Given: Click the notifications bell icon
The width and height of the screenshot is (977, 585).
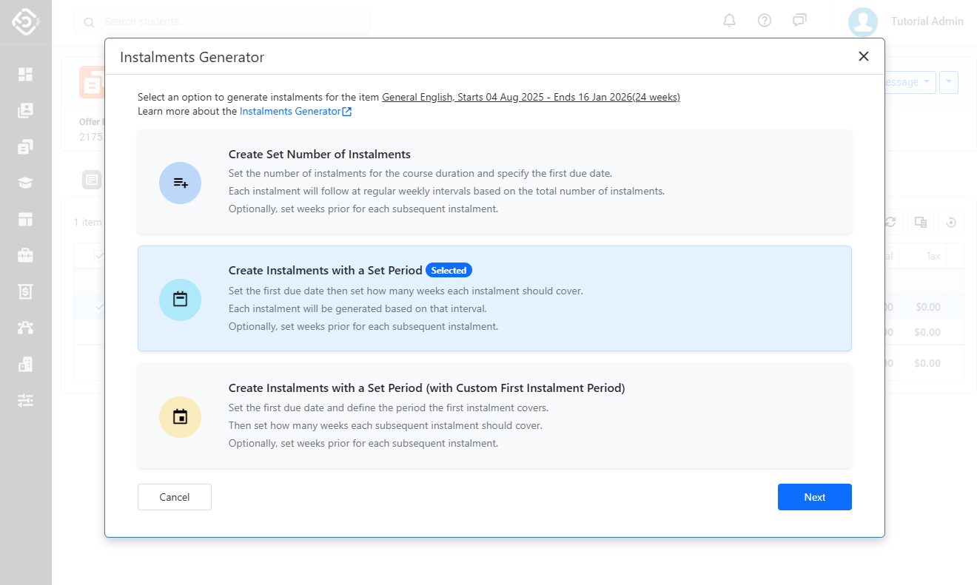Looking at the screenshot, I should click(729, 21).
